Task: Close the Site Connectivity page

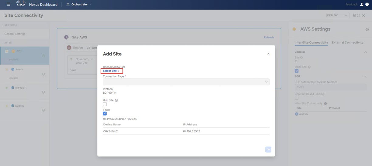Action: click(364, 15)
